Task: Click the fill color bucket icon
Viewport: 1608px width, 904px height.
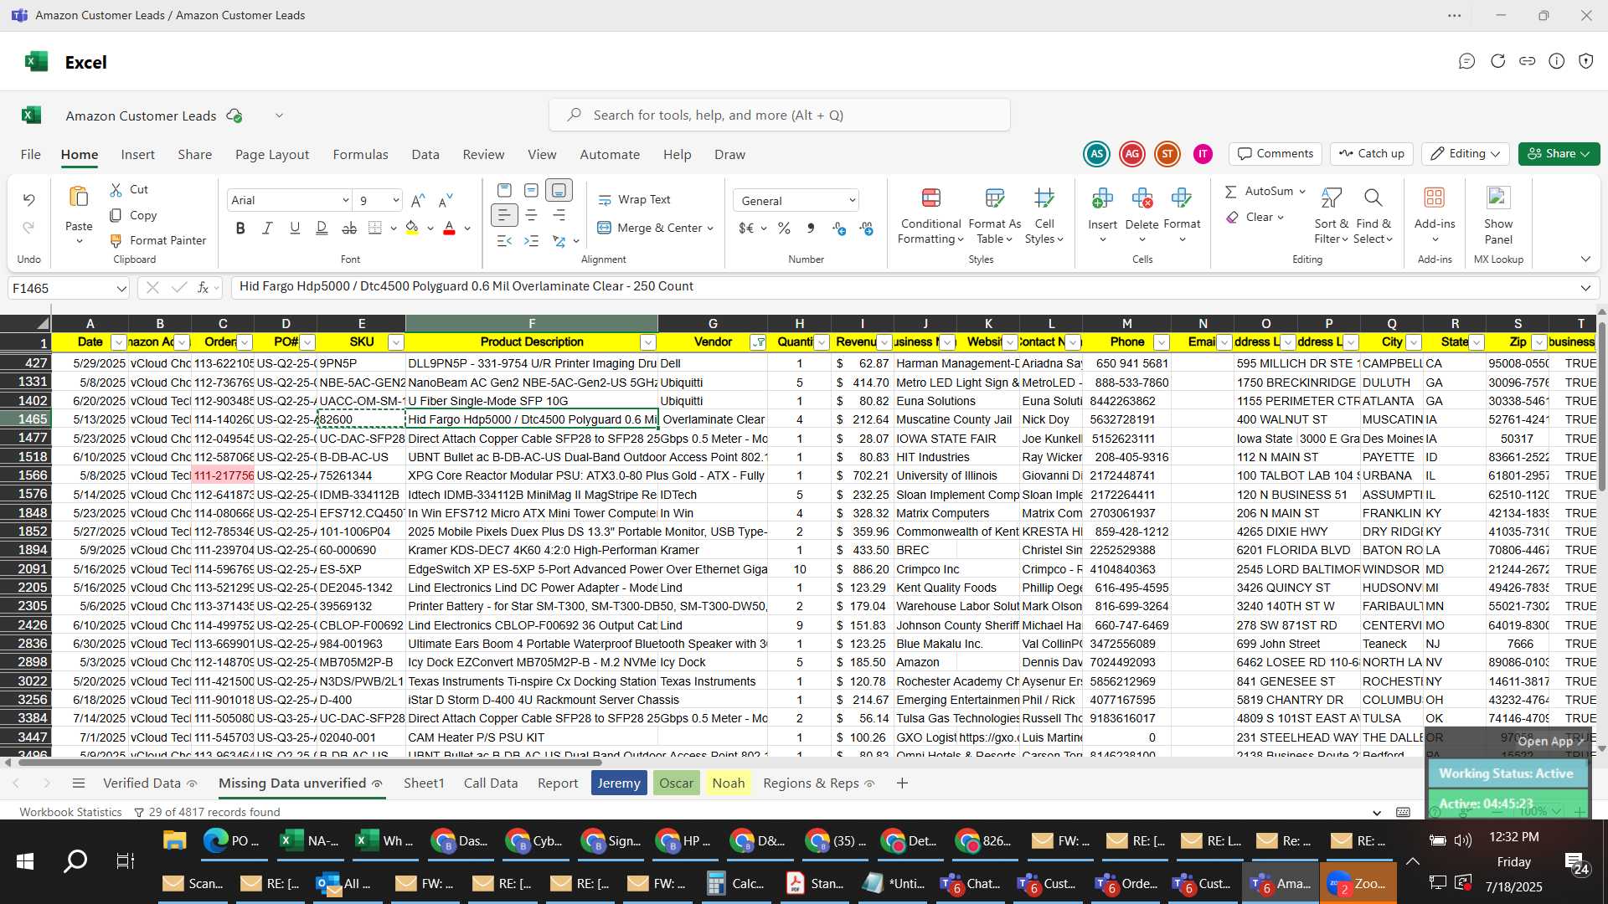Action: coord(412,228)
